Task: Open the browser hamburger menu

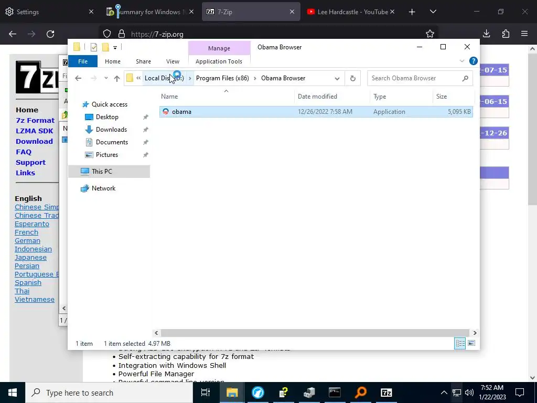Action: pos(524,34)
